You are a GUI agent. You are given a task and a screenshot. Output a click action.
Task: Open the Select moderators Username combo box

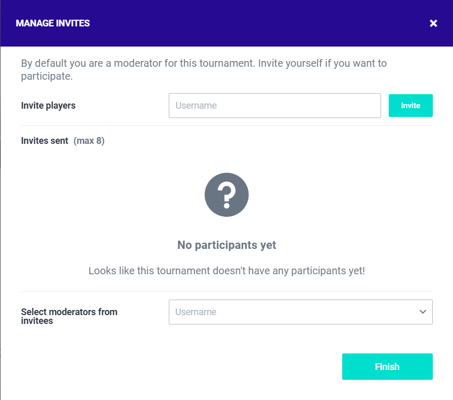click(x=295, y=312)
